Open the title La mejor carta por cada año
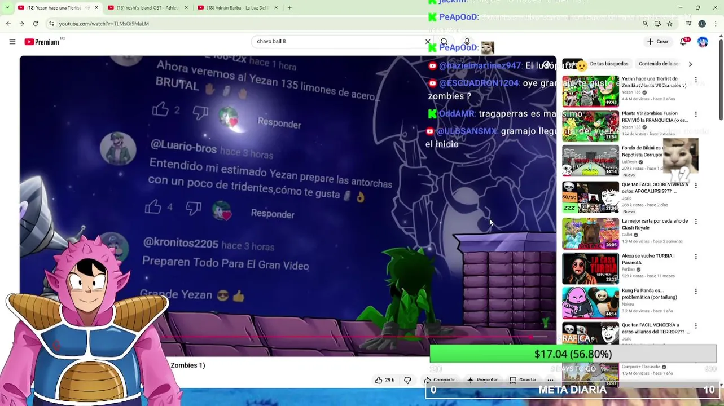The width and height of the screenshot is (724, 406). 655,224
